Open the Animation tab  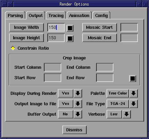tap(79, 15)
